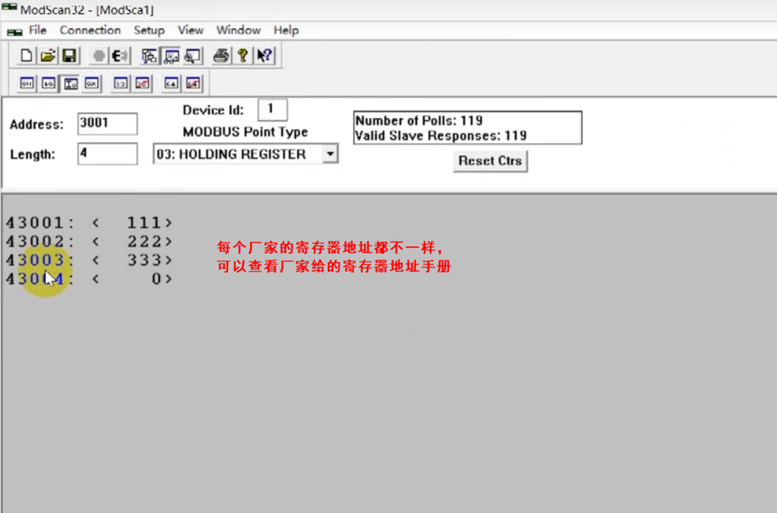
Task: Open a file with the folder icon
Action: 47,56
